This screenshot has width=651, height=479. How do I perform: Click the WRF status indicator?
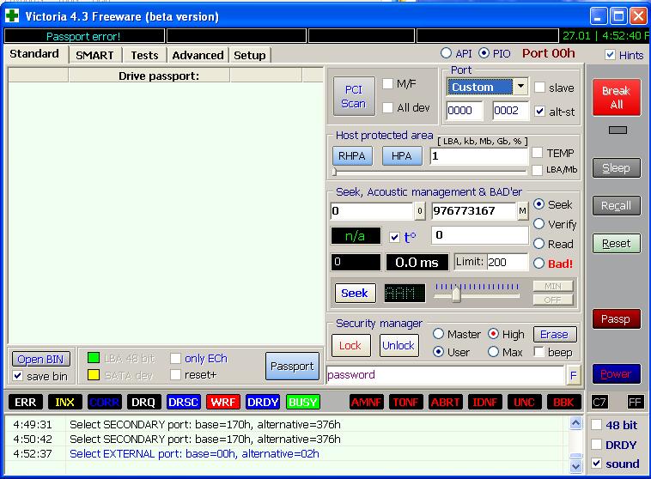coord(223,403)
